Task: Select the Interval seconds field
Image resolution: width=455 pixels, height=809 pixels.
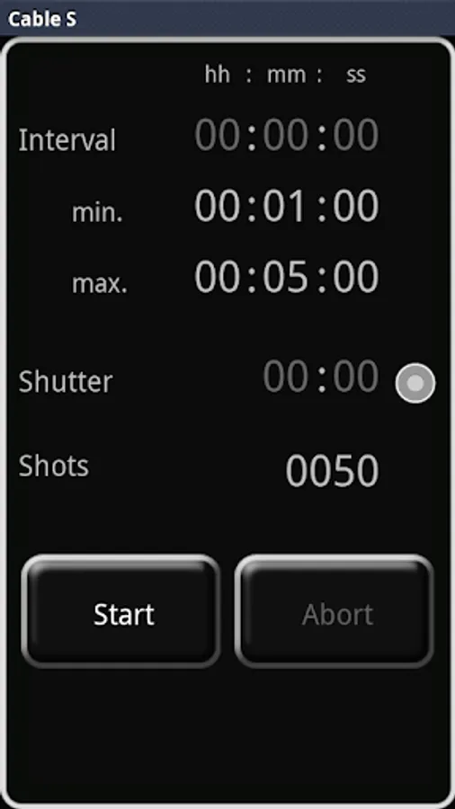Action: pos(355,135)
